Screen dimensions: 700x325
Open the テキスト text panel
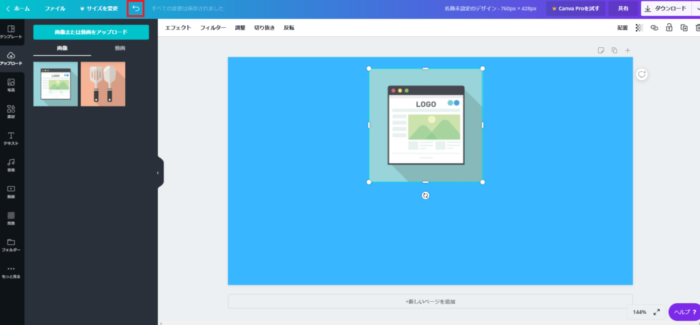point(11,139)
